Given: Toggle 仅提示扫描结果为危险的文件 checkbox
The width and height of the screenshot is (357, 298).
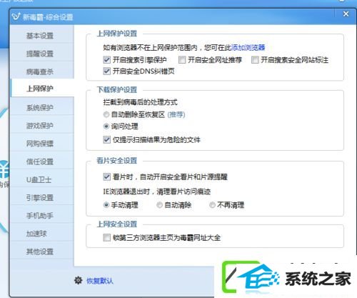Looking at the screenshot, I should (106, 139).
